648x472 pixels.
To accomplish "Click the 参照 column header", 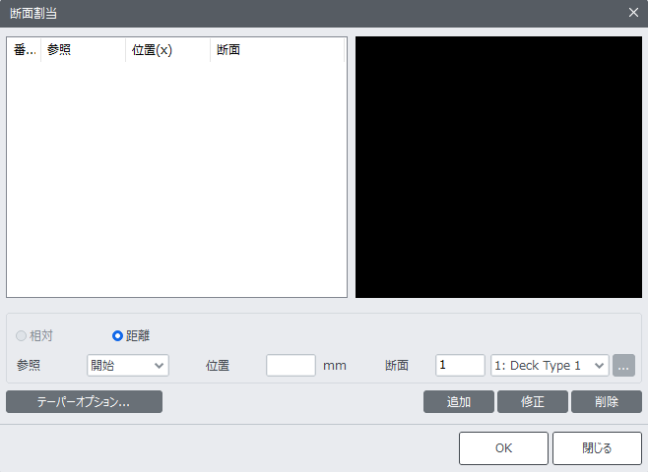I will 83,50.
